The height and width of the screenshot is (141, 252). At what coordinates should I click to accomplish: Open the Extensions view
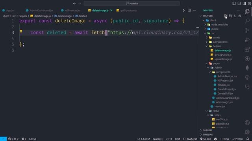247,49
